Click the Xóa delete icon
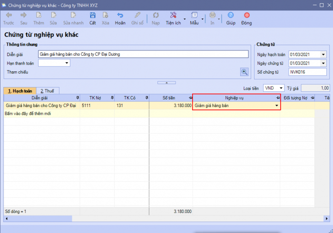This screenshot has height=233, width=333. [x=106, y=15]
